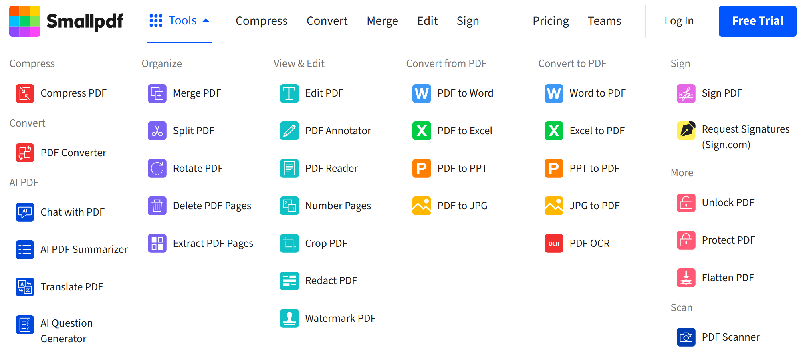The width and height of the screenshot is (811, 363).
Task: Click the PDF to Excel icon
Action: (421, 131)
